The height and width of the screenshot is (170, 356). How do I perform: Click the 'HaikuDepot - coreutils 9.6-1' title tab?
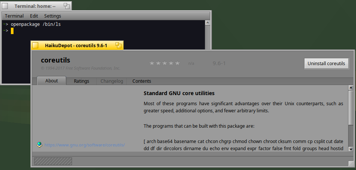(76, 45)
